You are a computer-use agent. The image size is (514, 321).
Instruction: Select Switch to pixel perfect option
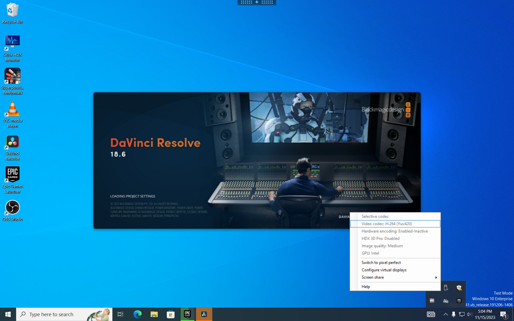point(381,262)
